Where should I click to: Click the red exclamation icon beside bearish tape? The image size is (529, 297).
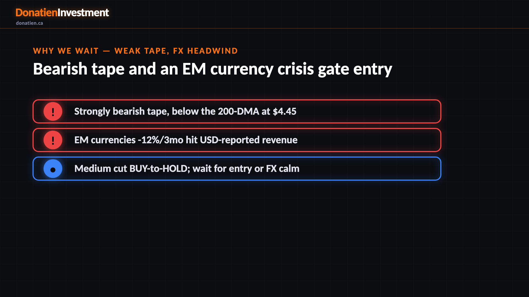(x=53, y=111)
